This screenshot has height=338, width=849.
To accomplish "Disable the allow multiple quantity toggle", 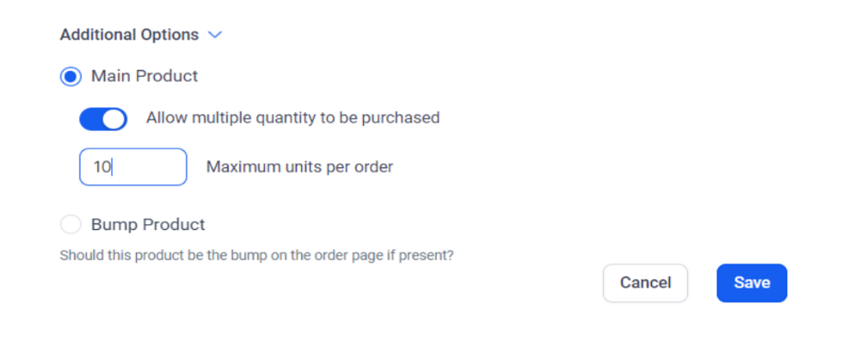I will click(103, 119).
